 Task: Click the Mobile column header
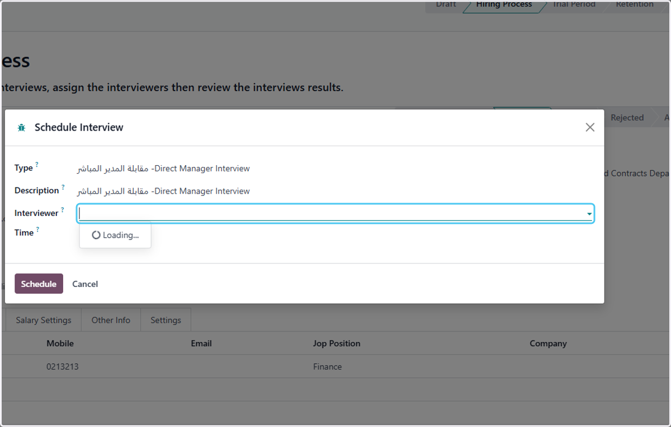click(x=60, y=343)
